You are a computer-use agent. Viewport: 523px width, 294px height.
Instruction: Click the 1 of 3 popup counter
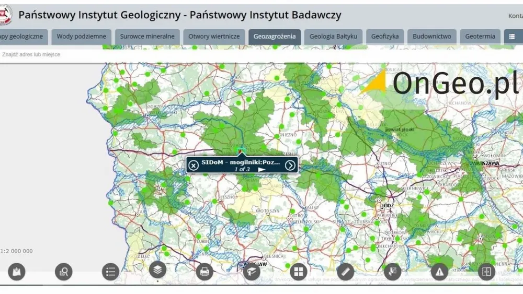pyautogui.click(x=242, y=170)
